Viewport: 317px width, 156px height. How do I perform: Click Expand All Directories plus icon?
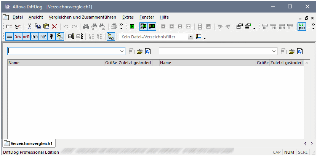(71, 36)
